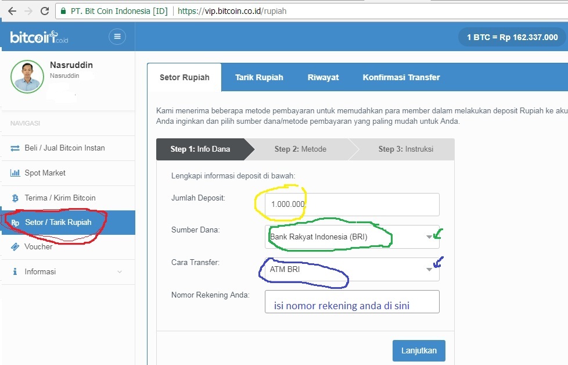
Task: Open the Spot Market page
Action: [x=69, y=173]
